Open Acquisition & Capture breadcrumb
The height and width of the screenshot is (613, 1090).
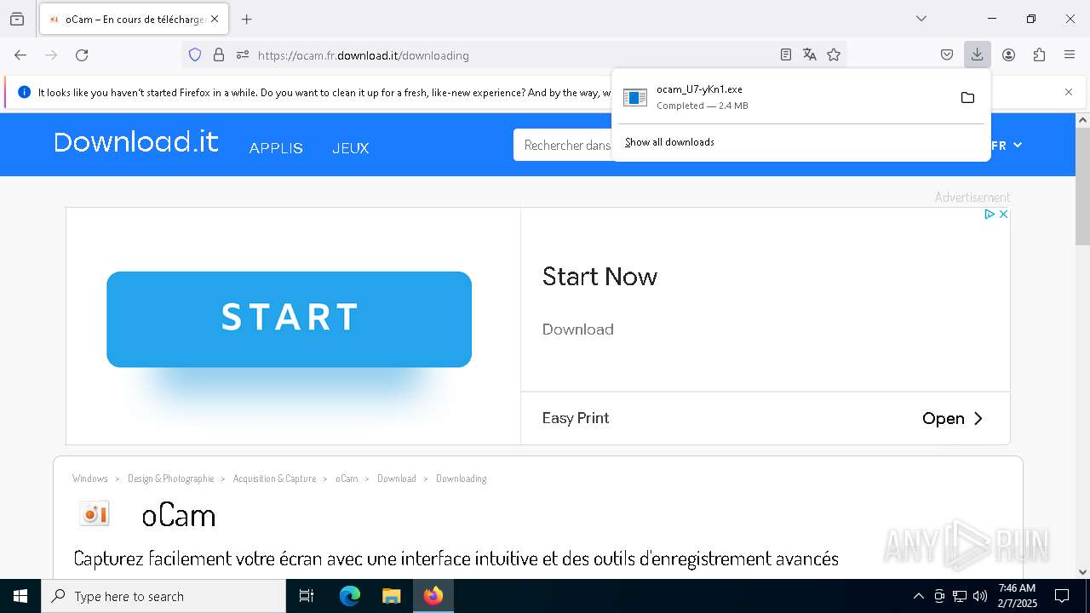click(x=274, y=478)
